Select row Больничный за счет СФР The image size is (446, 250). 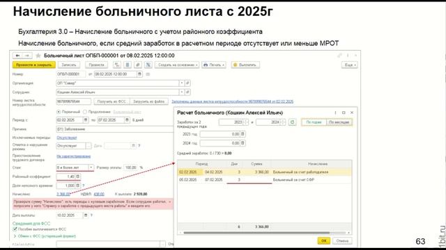pos(265,180)
